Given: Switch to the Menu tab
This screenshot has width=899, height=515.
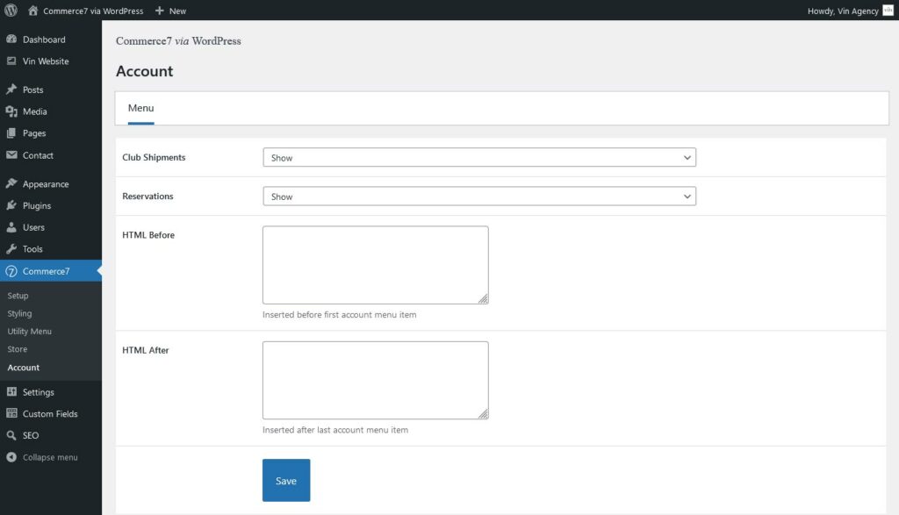Looking at the screenshot, I should pos(140,108).
